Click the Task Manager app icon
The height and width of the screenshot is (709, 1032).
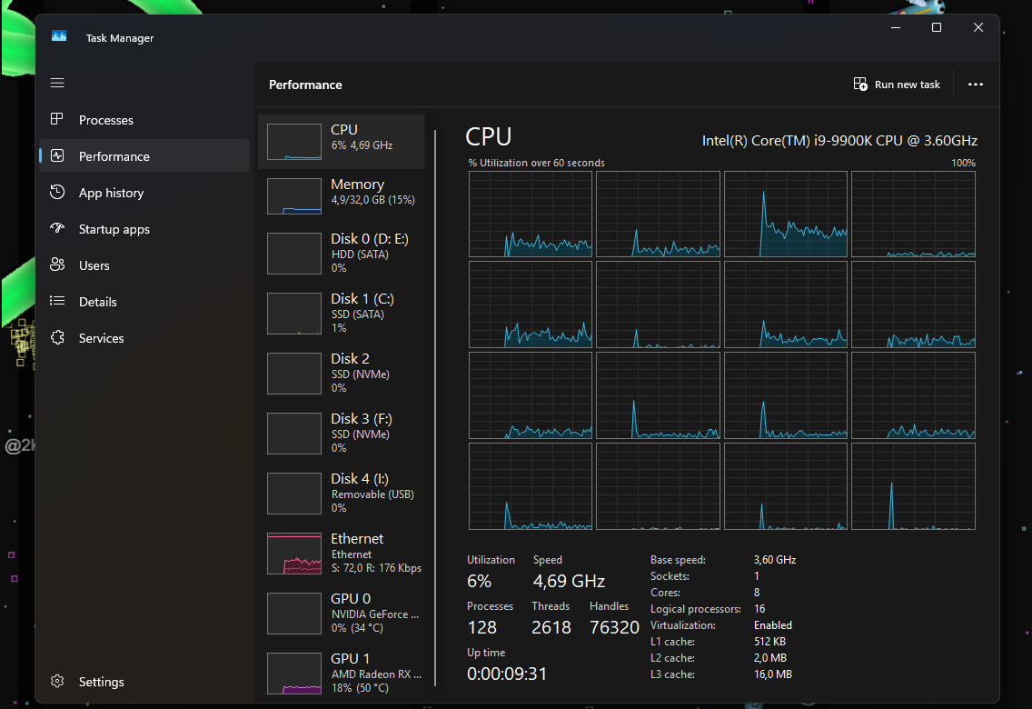point(59,36)
